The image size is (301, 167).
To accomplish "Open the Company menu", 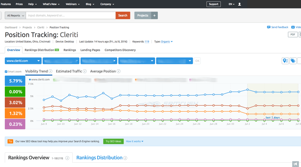I will (x=107, y=4).
